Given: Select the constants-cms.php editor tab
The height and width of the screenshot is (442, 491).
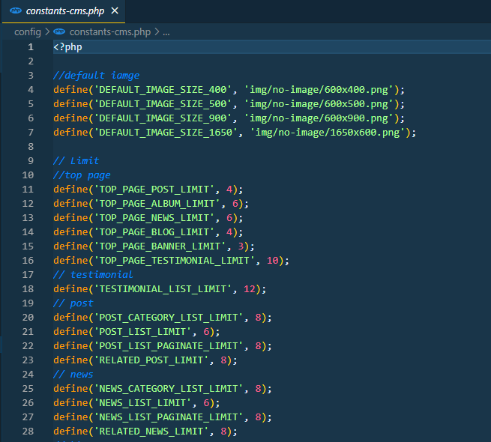Looking at the screenshot, I should tap(64, 11).
